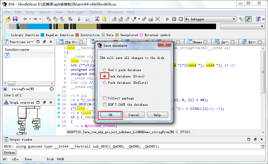Click the highlighted green-arrow debugger toolbar icon
The width and height of the screenshot is (268, 164).
(248, 19)
